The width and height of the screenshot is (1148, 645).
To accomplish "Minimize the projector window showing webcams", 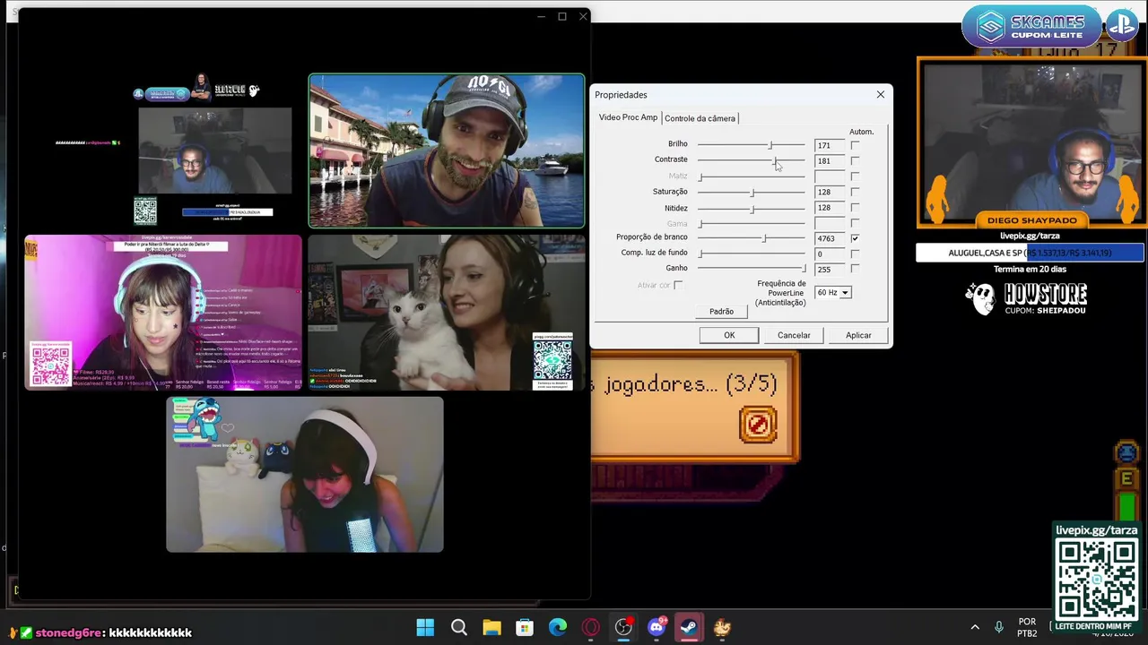I will (x=541, y=16).
